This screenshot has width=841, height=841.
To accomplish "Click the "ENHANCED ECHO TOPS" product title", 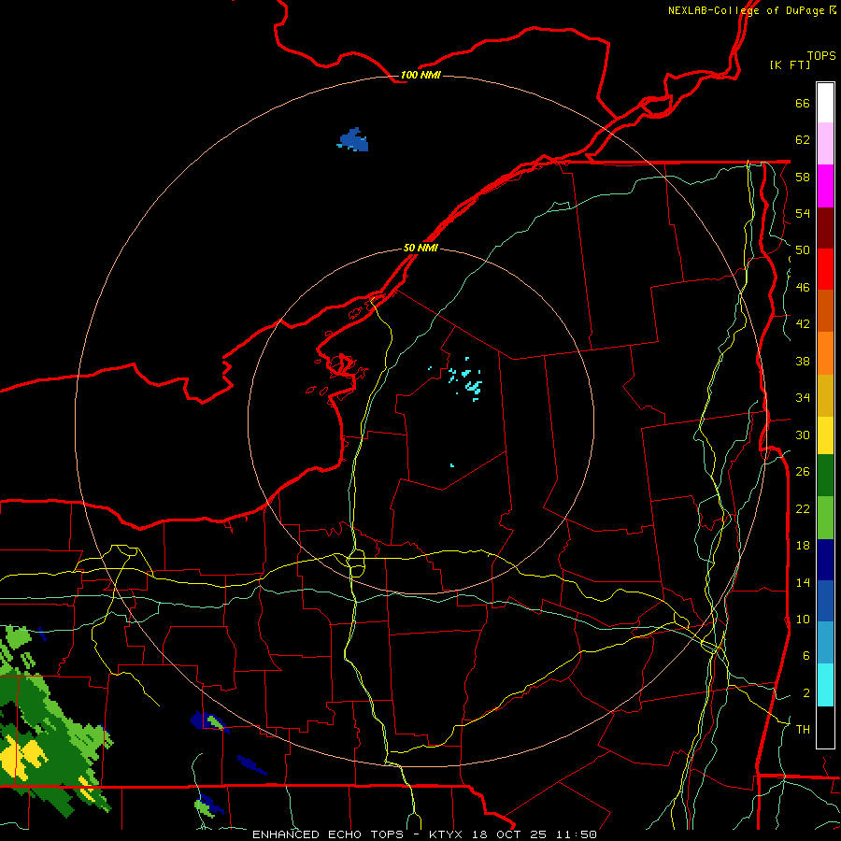I will point(328,834).
